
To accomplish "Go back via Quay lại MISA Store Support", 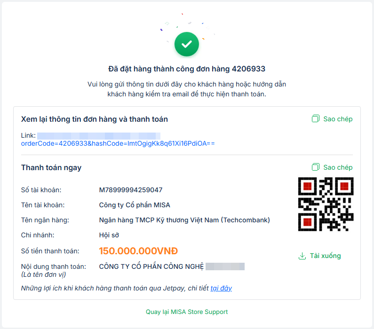I will pyautogui.click(x=187, y=312).
